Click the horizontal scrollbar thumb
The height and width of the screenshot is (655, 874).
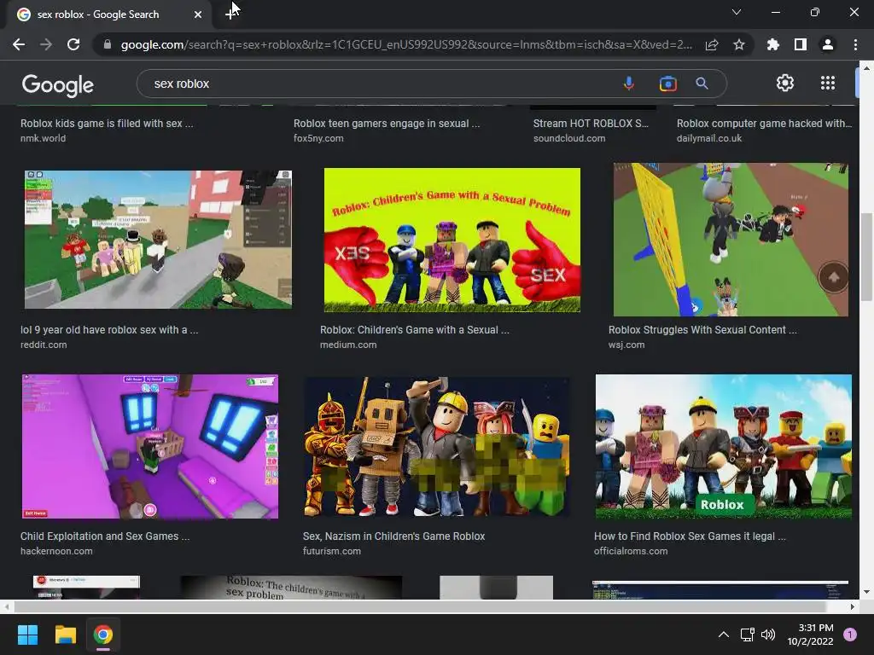click(x=420, y=606)
